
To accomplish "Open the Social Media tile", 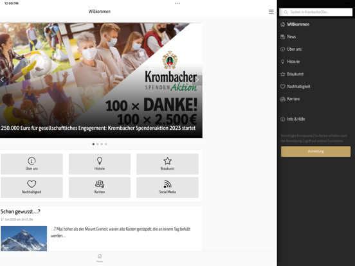I will [167, 187].
